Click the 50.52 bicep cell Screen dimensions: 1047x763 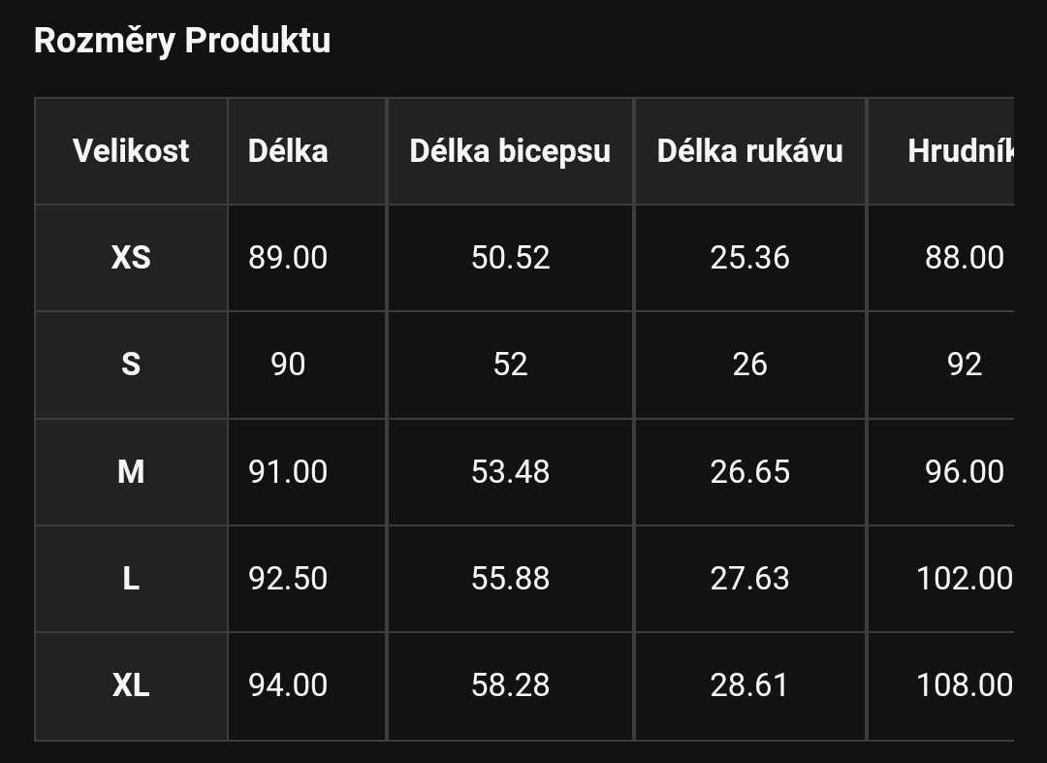[x=510, y=258]
